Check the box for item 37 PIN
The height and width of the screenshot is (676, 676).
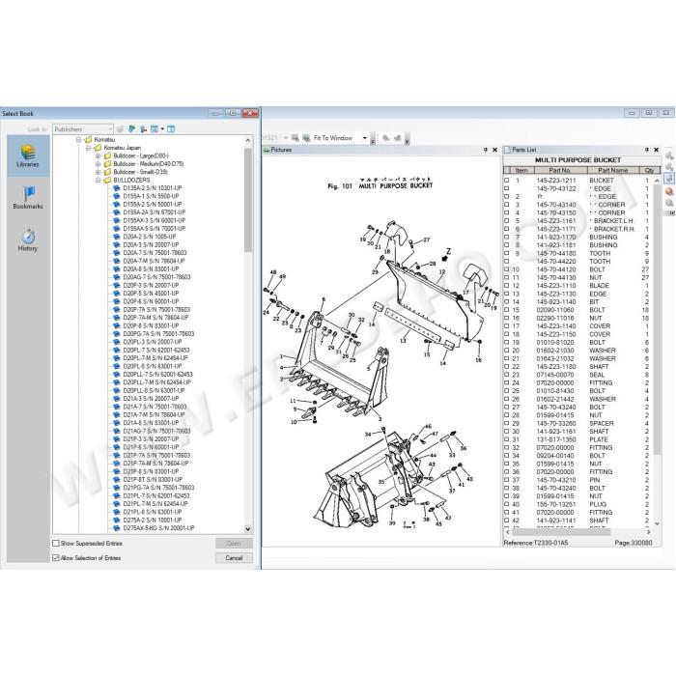(507, 480)
